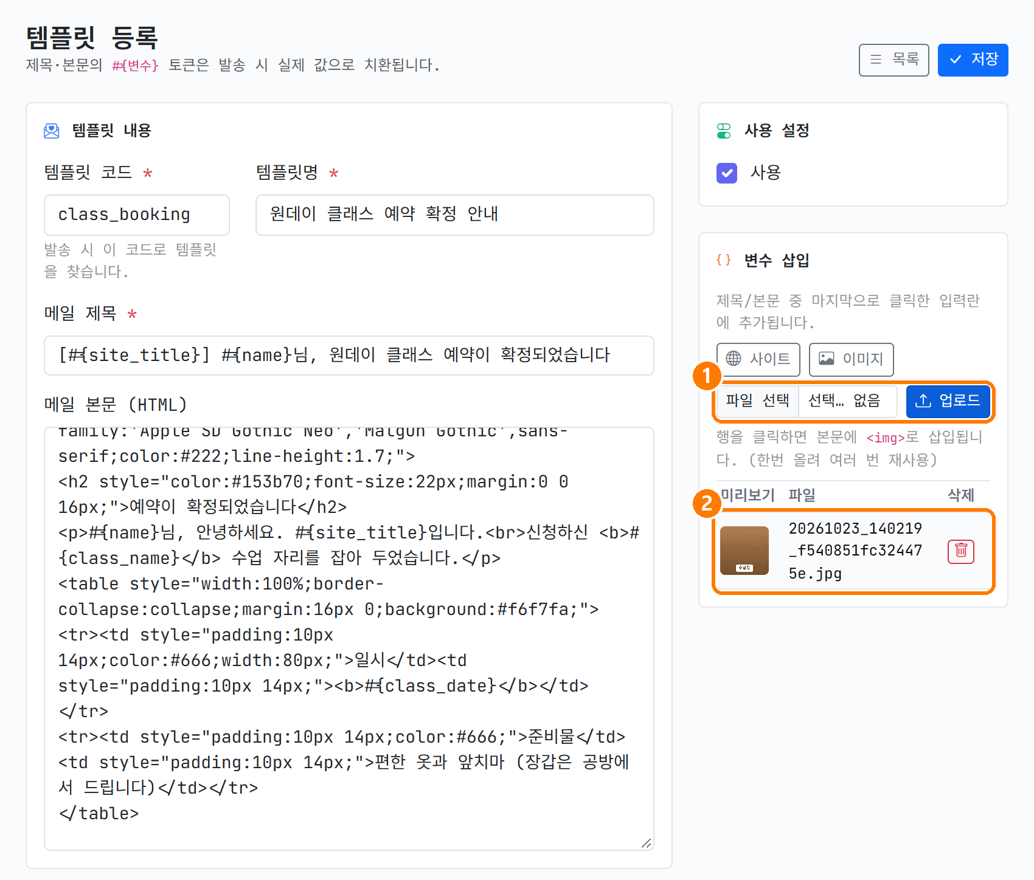Click the brown image preview thumbnail

tap(744, 551)
